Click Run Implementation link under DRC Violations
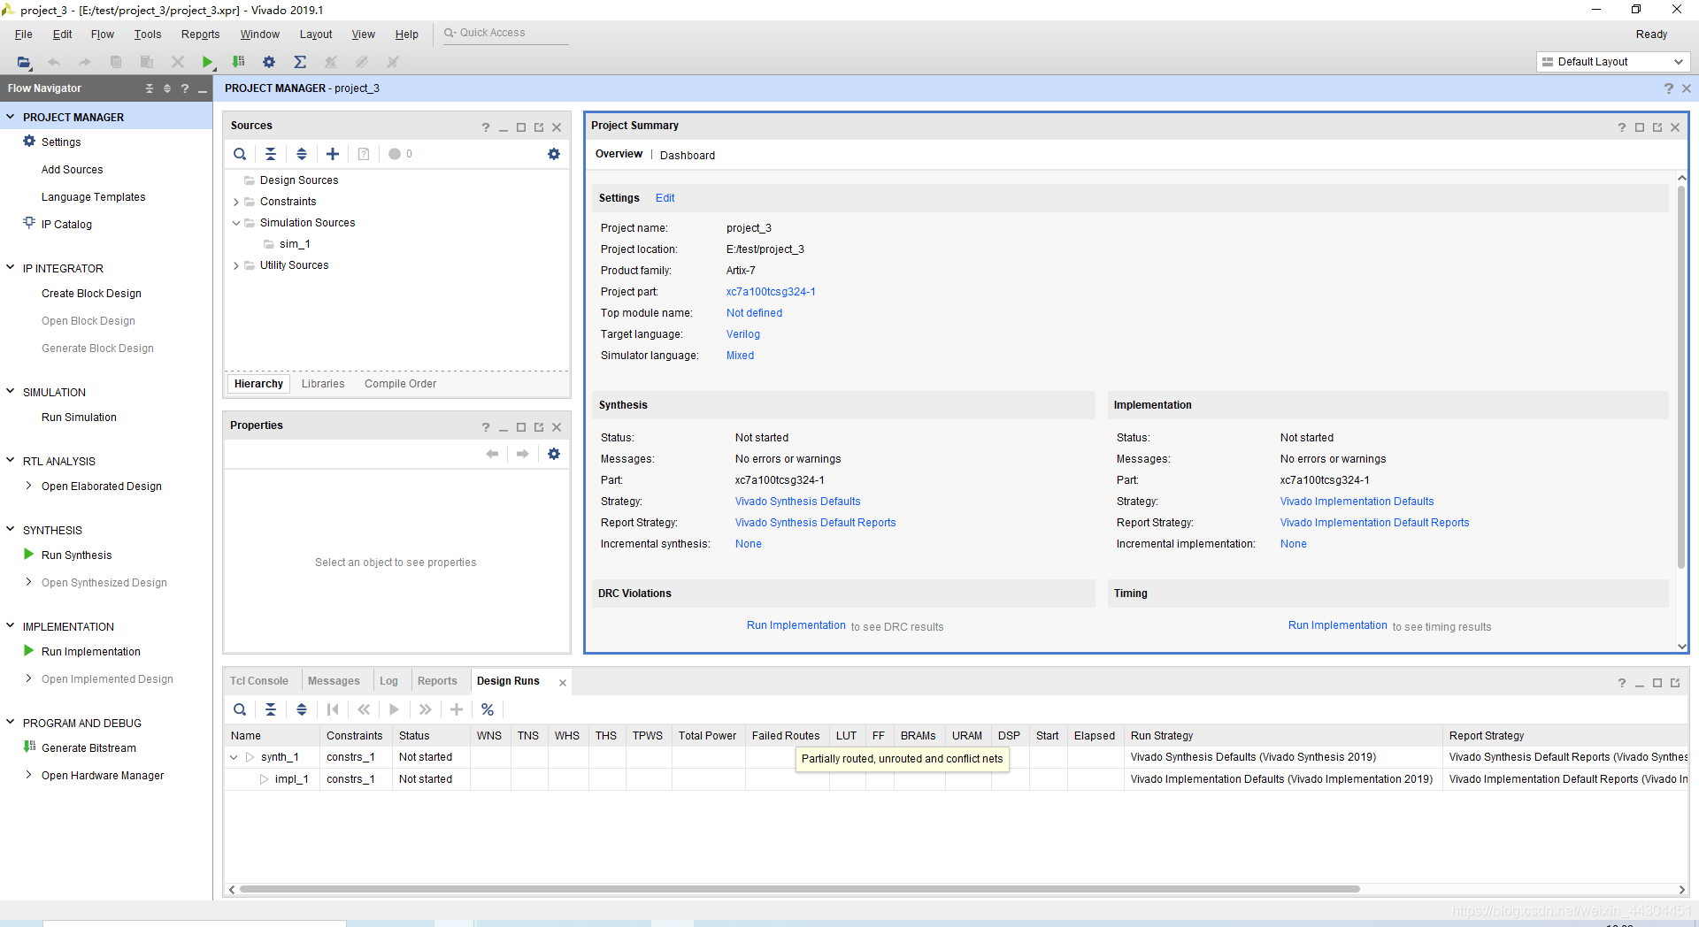The width and height of the screenshot is (1699, 927). pos(796,625)
